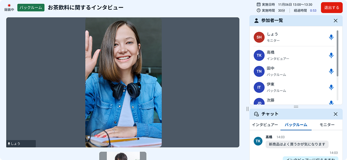Click the IT avatar of 伊東
347x160 pixels.
tap(259, 87)
